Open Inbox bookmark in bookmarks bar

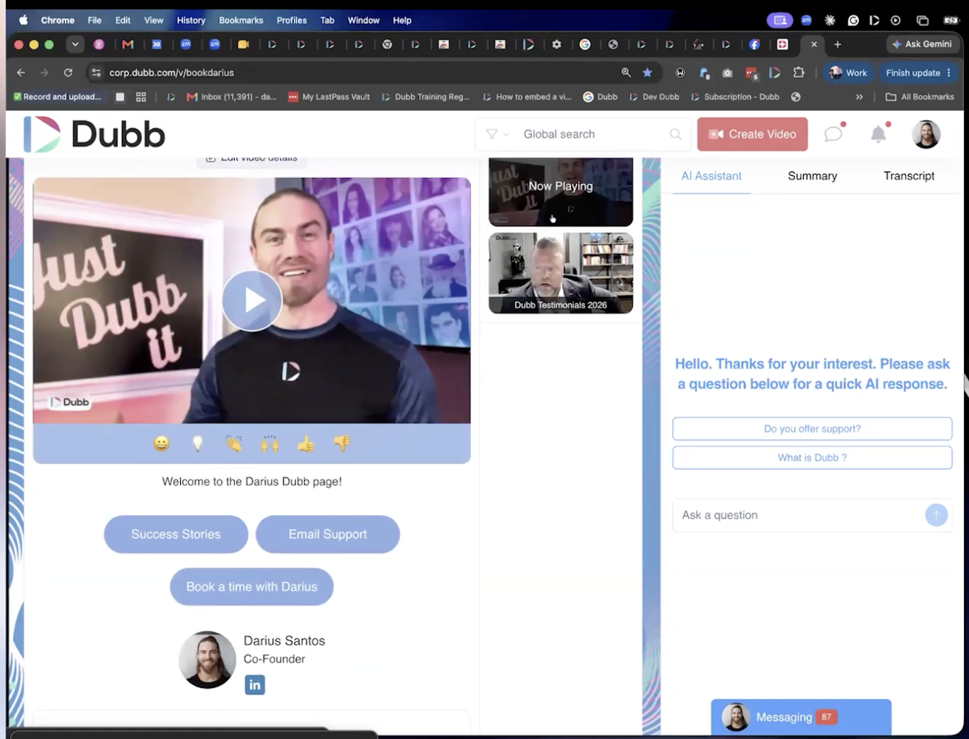tap(231, 96)
